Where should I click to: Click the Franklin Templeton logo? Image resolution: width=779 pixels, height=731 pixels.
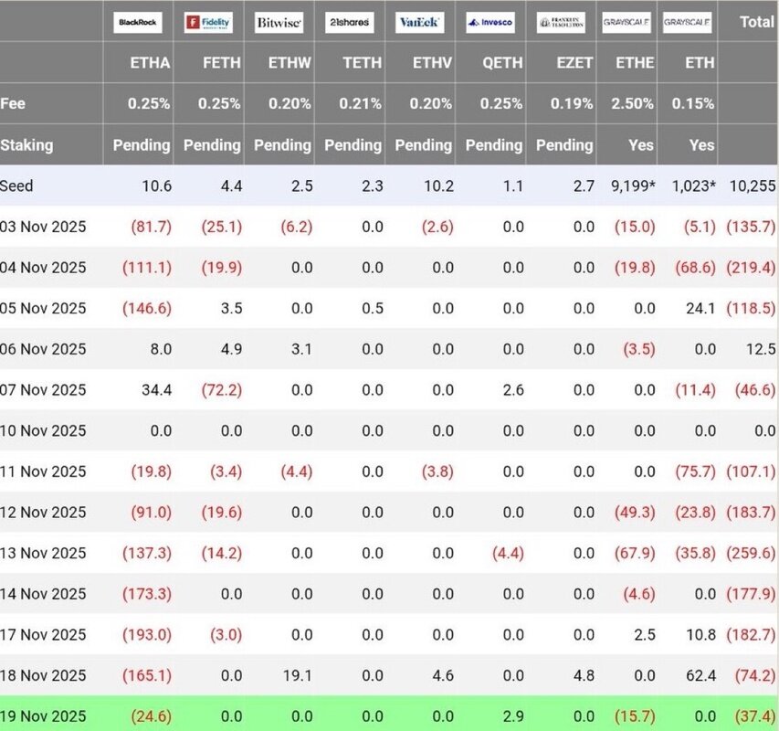(x=561, y=22)
